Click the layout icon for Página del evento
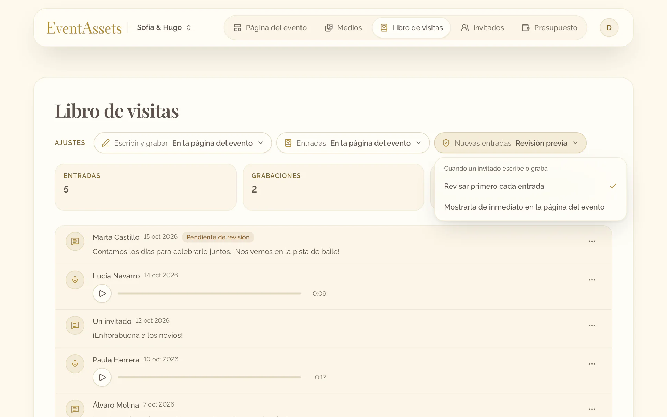 click(238, 28)
